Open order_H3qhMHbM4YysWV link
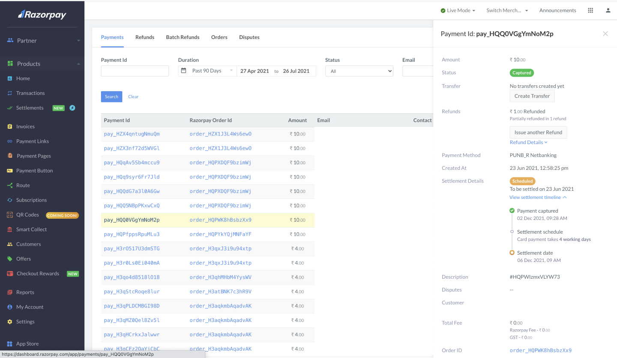This screenshot has width=617, height=358. point(221,277)
